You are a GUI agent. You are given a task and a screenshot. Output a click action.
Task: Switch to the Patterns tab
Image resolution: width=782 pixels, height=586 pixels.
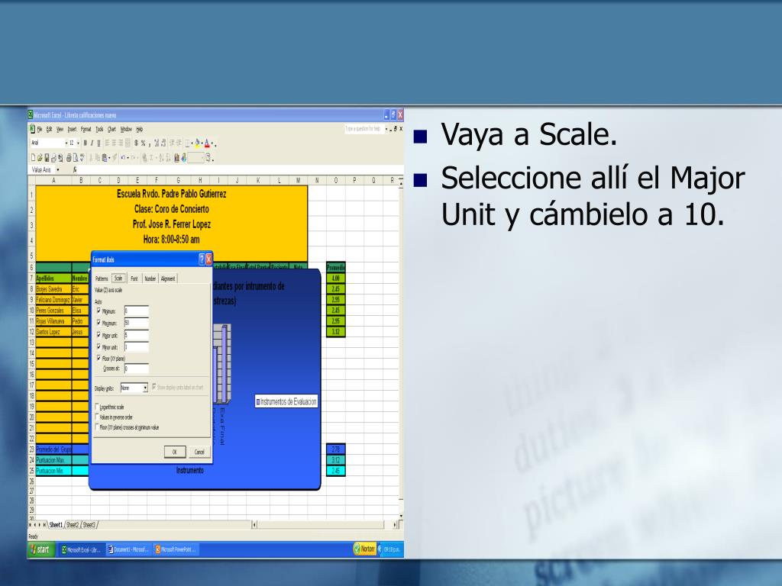click(102, 279)
